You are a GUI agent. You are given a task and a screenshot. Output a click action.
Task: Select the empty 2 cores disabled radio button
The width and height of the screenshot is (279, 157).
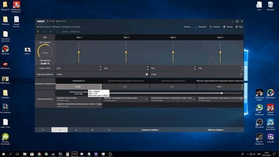[241, 74]
